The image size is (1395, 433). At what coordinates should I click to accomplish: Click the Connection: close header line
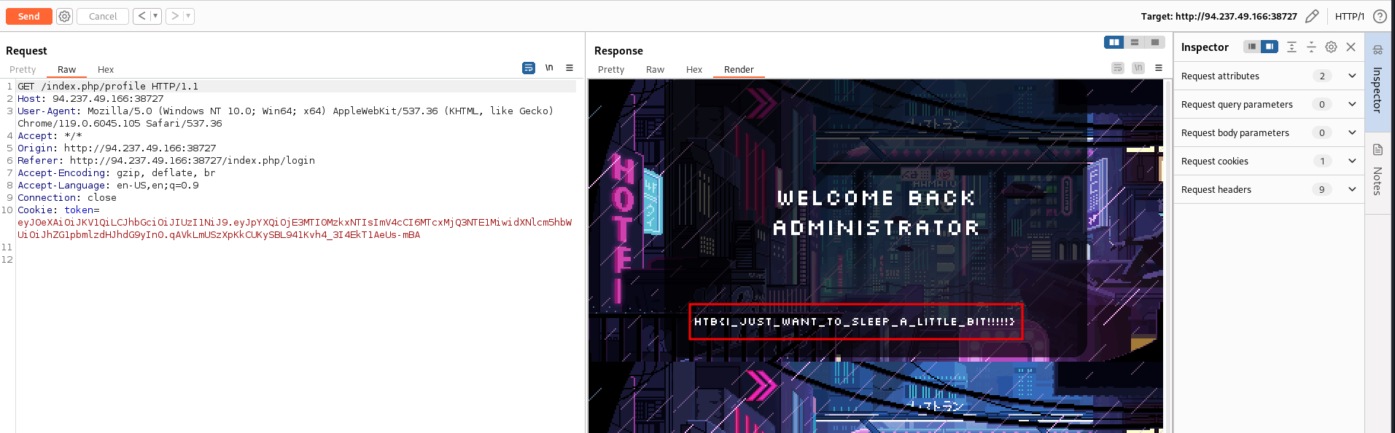67,197
